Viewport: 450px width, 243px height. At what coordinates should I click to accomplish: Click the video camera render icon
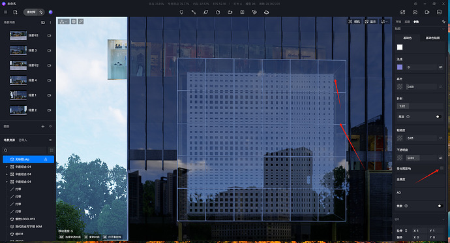[427, 12]
